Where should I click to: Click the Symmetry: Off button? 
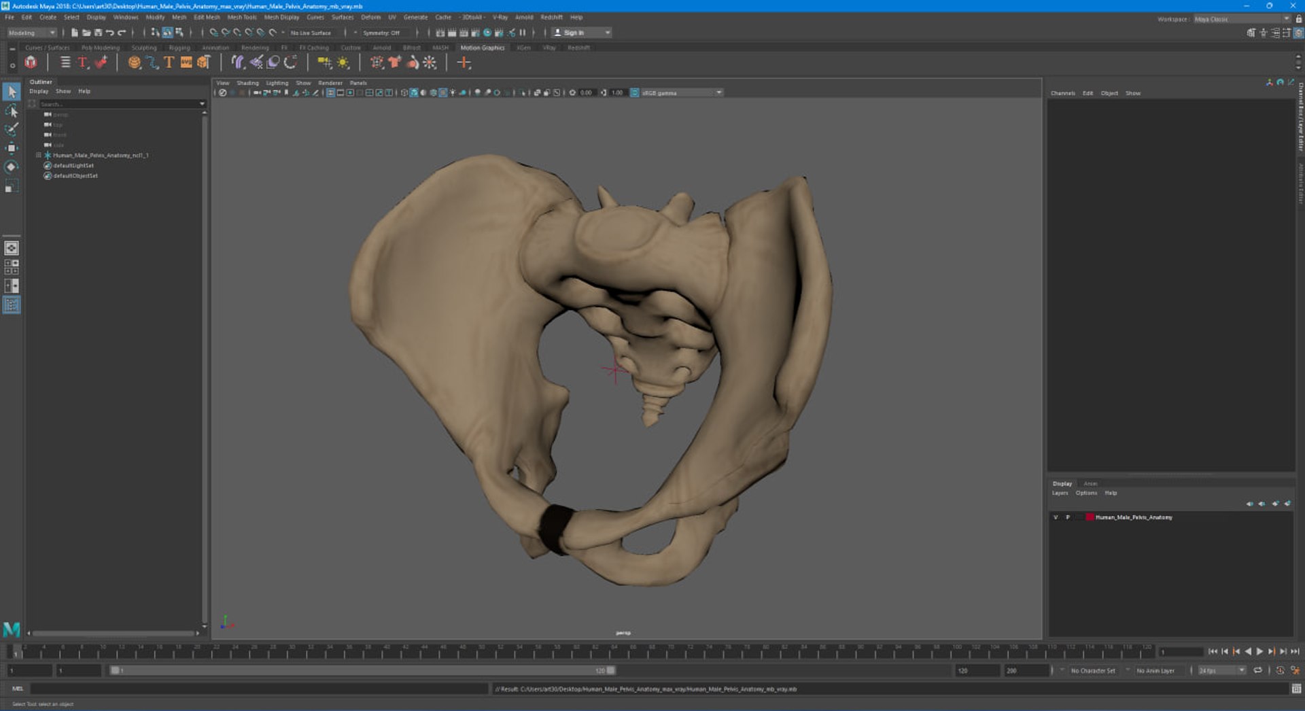[381, 33]
